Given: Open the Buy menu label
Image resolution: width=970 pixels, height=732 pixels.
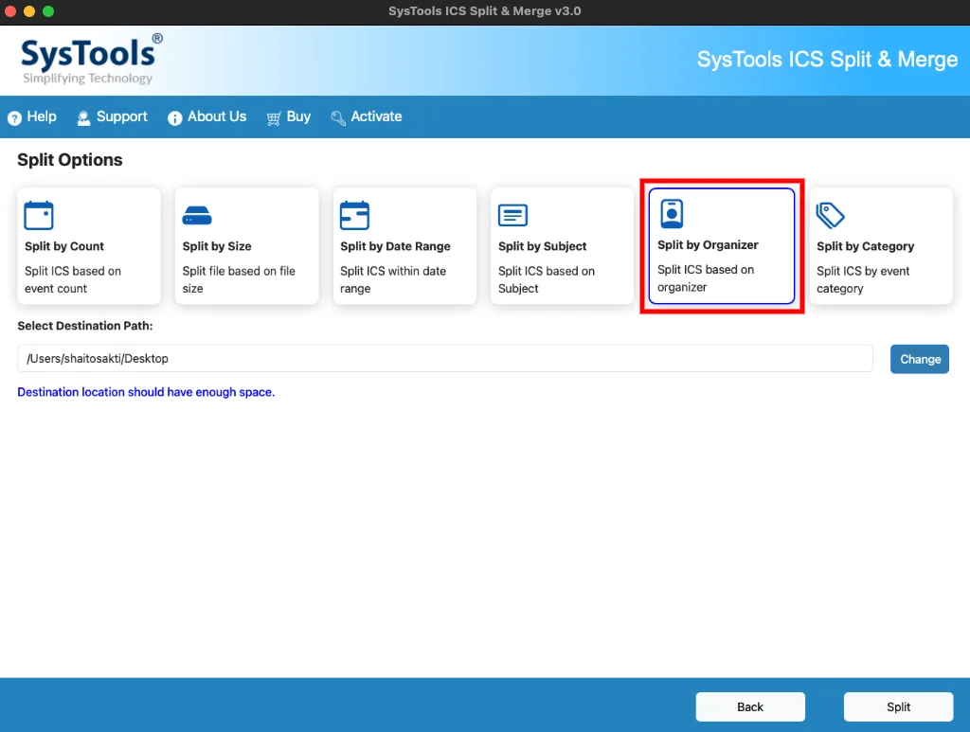Looking at the screenshot, I should [298, 116].
